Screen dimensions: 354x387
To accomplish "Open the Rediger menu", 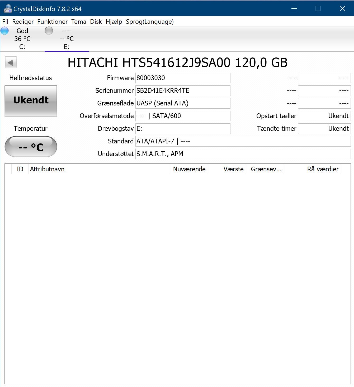I will point(23,22).
